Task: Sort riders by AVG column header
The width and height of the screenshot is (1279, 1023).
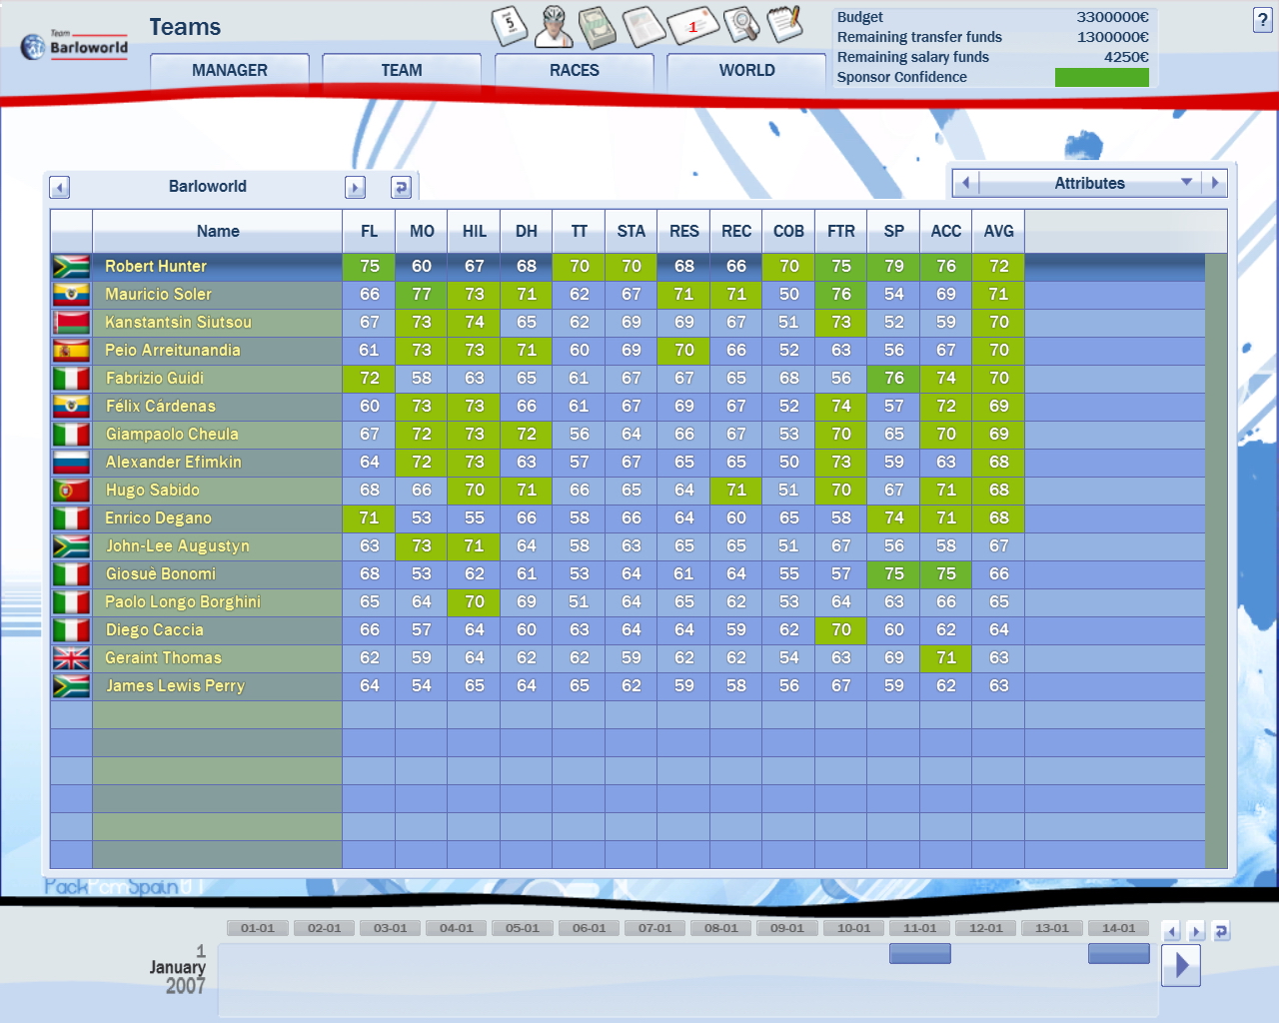Action: 998,232
